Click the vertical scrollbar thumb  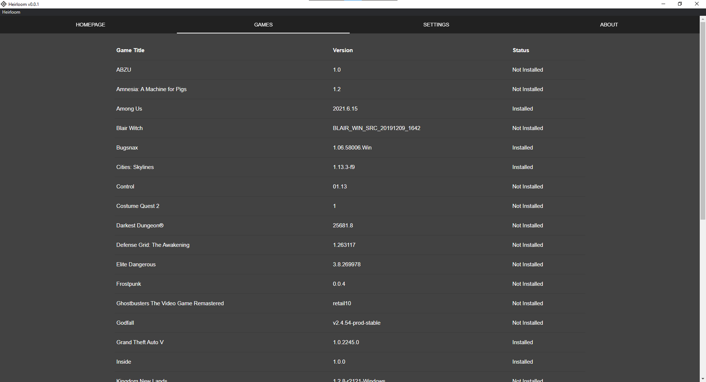[703, 121]
